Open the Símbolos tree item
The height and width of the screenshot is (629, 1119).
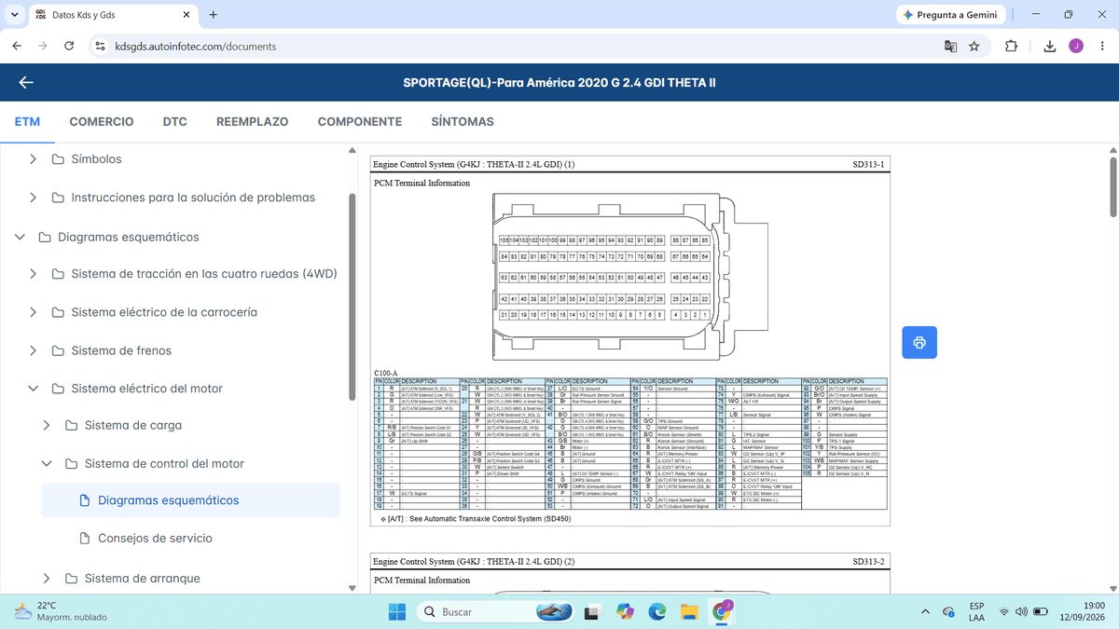(96, 159)
